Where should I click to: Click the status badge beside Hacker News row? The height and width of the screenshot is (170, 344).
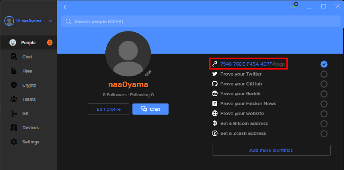(x=324, y=103)
